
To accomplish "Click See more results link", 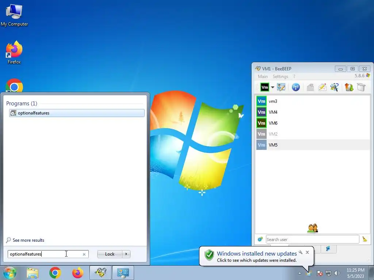I will (x=28, y=240).
